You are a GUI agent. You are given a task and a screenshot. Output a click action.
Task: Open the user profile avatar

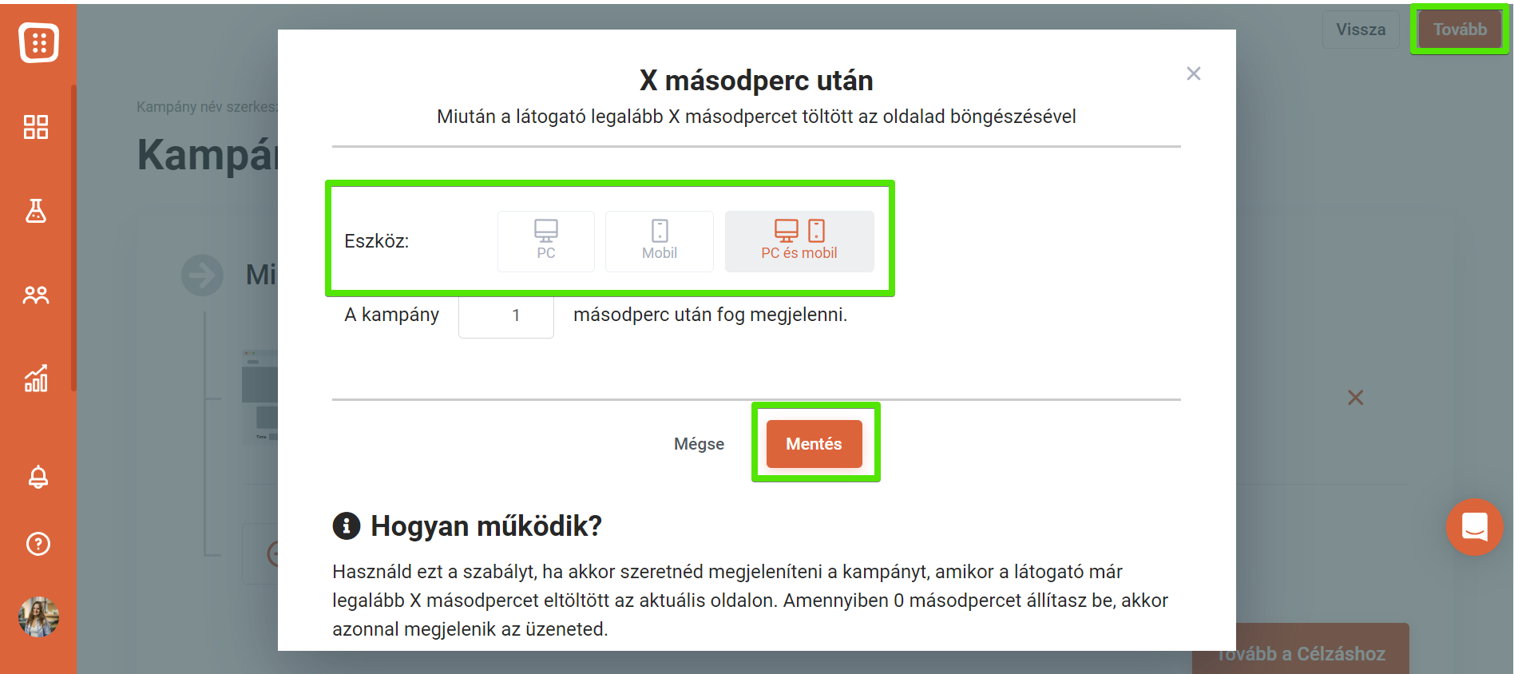tap(38, 617)
